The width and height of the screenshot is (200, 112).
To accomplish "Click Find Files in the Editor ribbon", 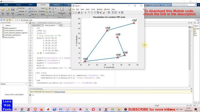I will pyautogui.click(x=20, y=8).
